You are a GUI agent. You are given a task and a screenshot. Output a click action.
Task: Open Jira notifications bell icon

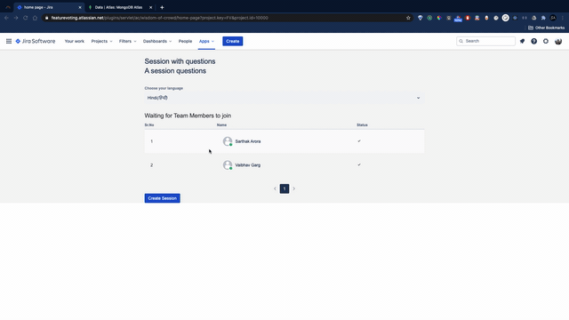pyautogui.click(x=522, y=42)
